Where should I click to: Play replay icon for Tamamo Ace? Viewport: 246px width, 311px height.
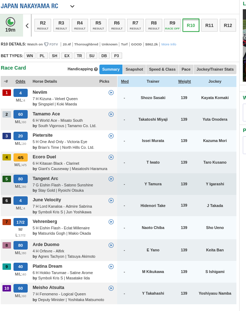(x=111, y=114)
